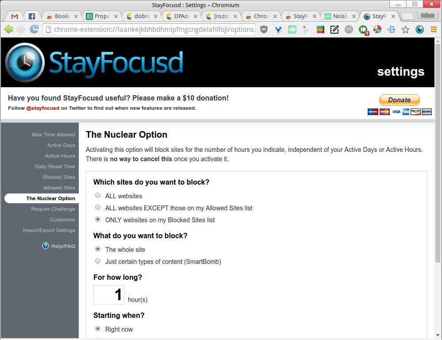Open Import/Export Settings
The width and height of the screenshot is (442, 340).
[49, 230]
